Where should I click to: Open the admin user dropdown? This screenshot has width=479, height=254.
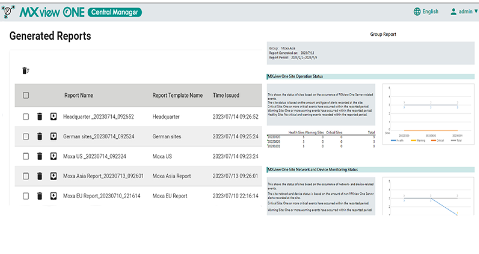pyautogui.click(x=463, y=11)
